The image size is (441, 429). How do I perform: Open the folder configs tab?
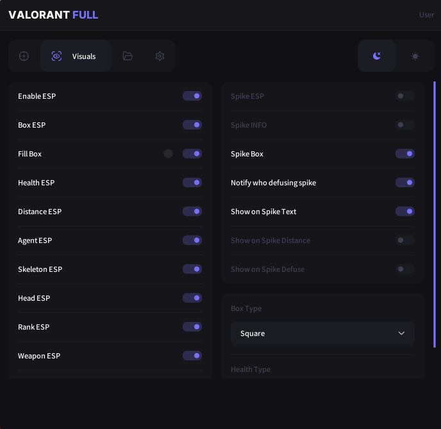[128, 56]
